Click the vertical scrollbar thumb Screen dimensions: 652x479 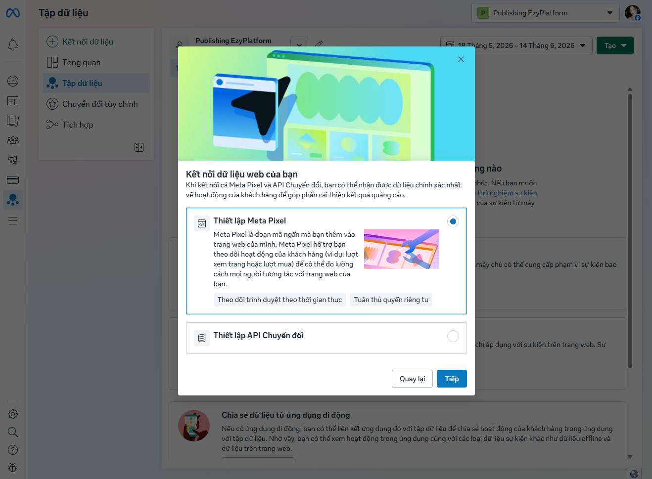(630, 231)
